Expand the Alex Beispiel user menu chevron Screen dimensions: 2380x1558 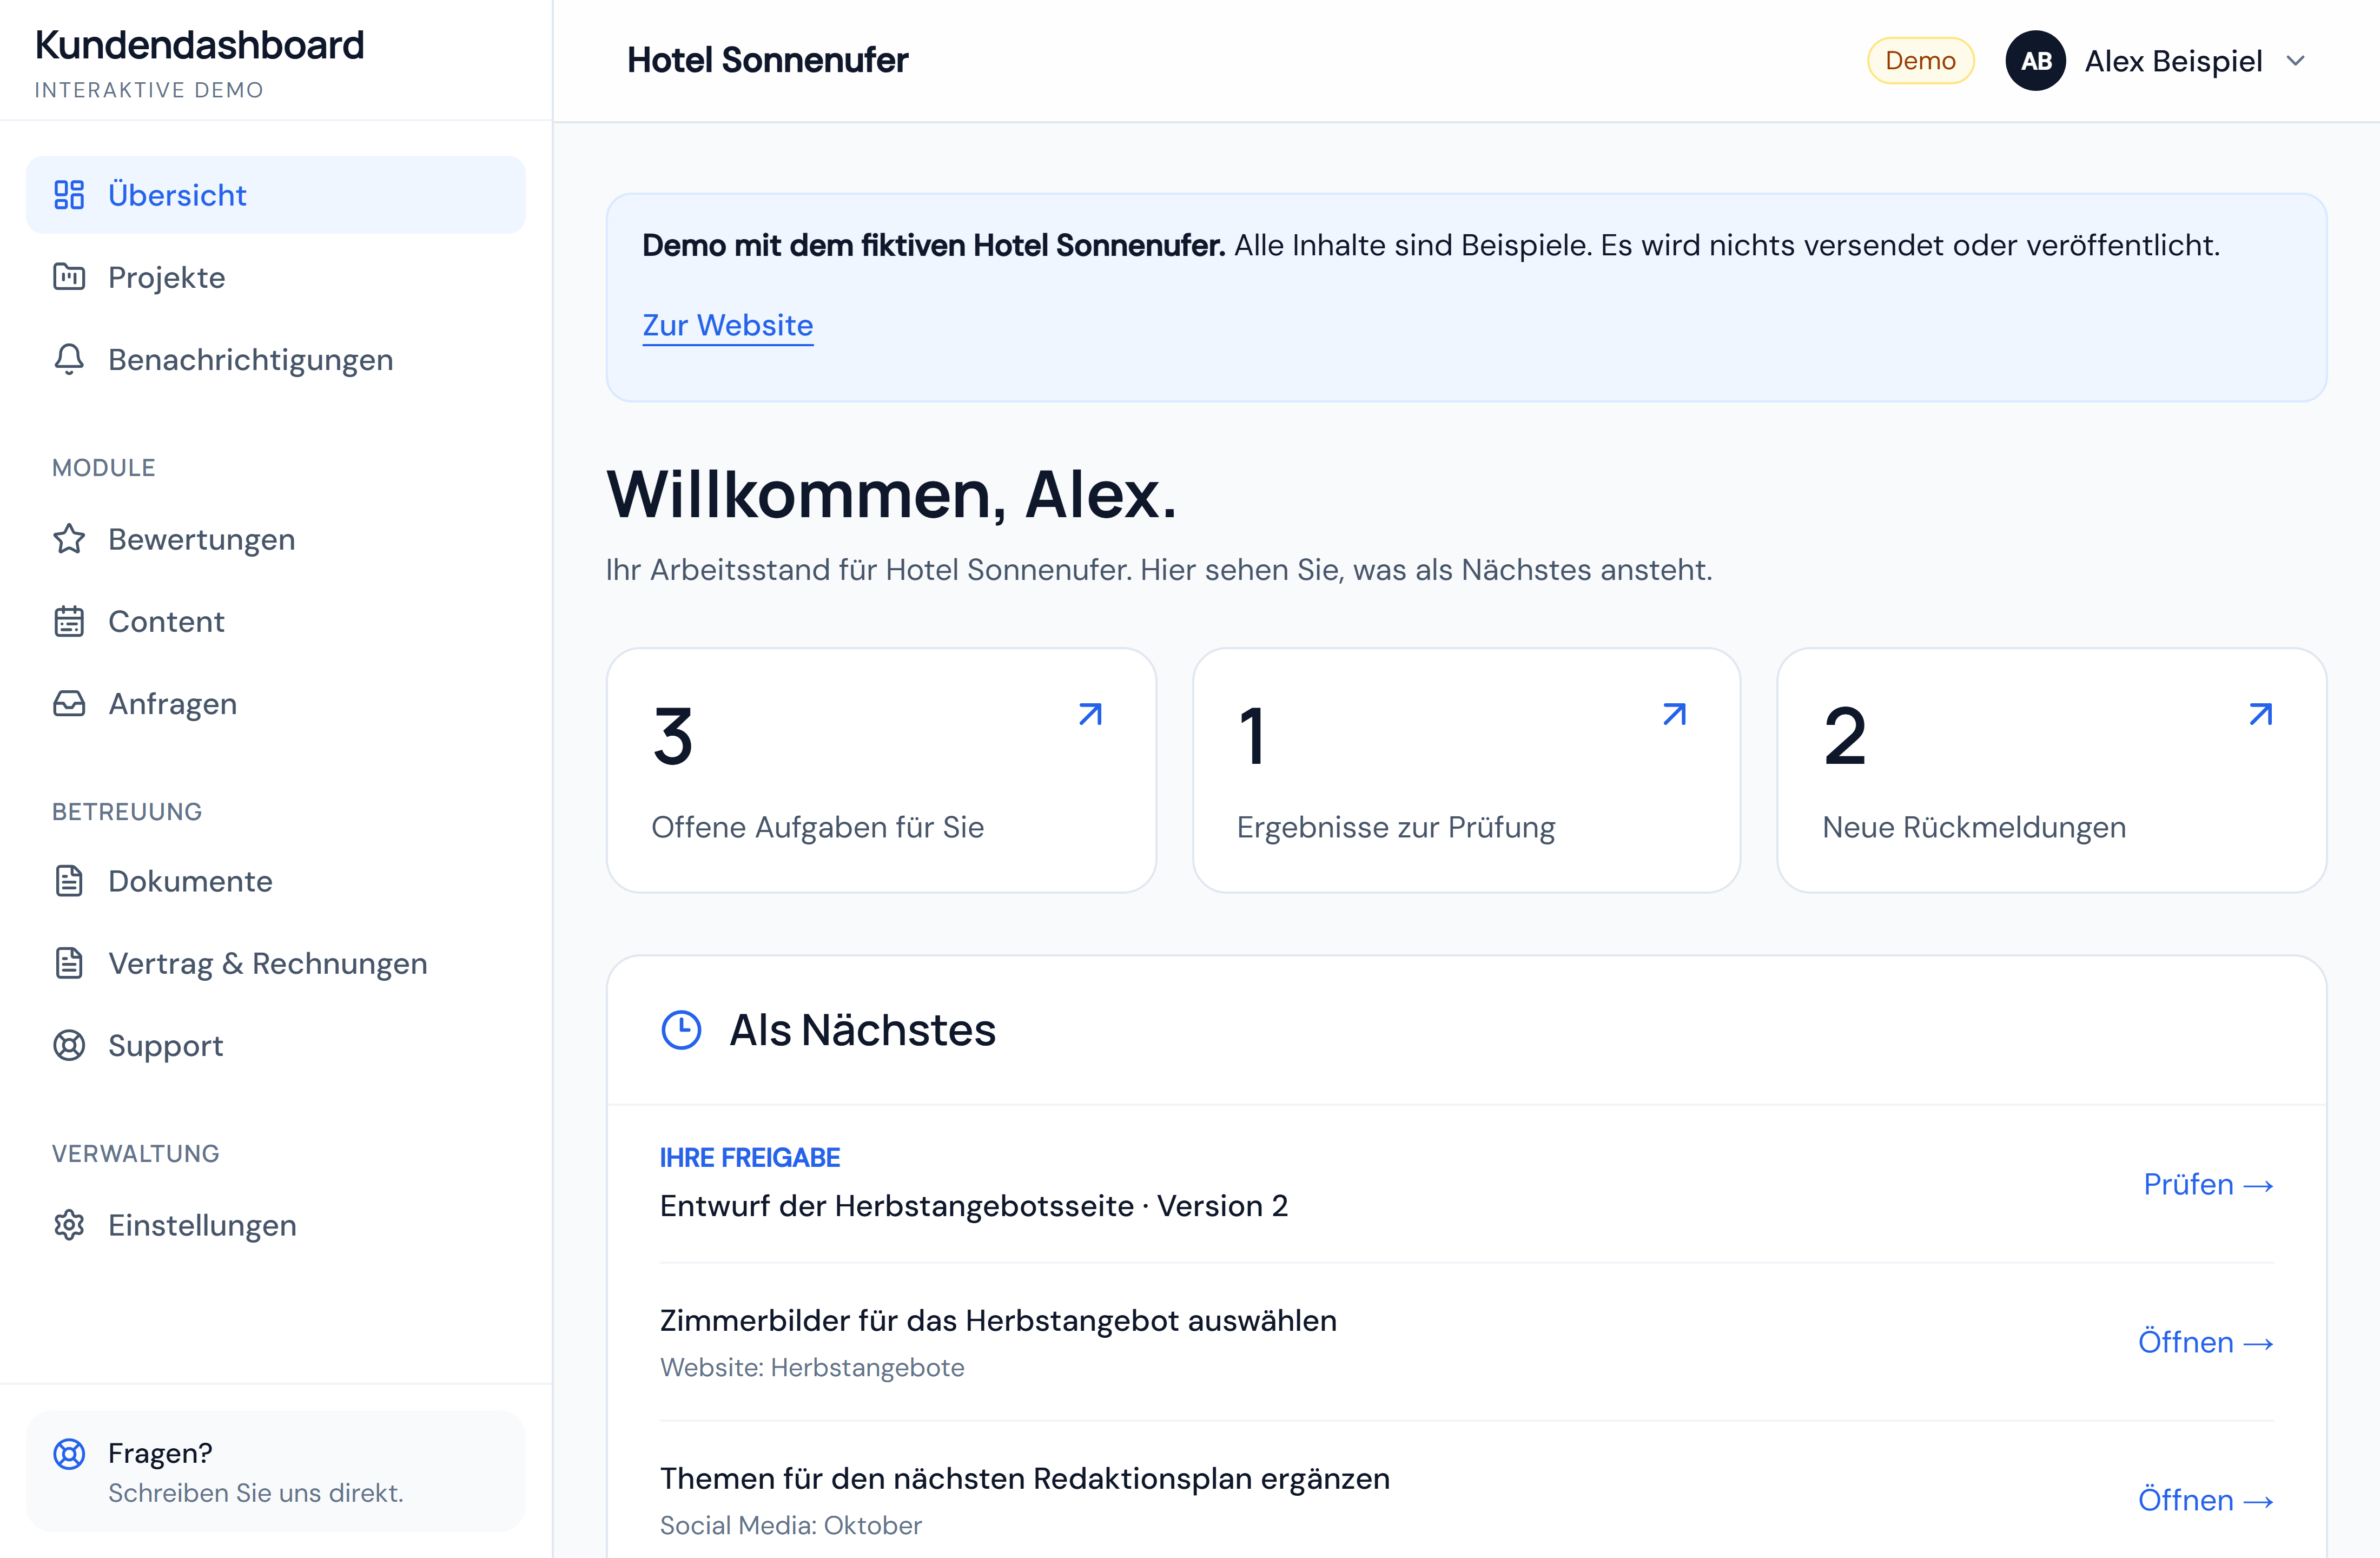coord(2296,61)
